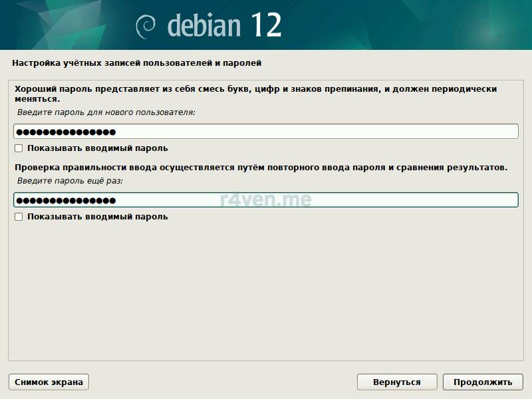The width and height of the screenshot is (532, 399).
Task: Click the "Введите пароль для нового пользователя:" prompt
Action: tap(106, 112)
